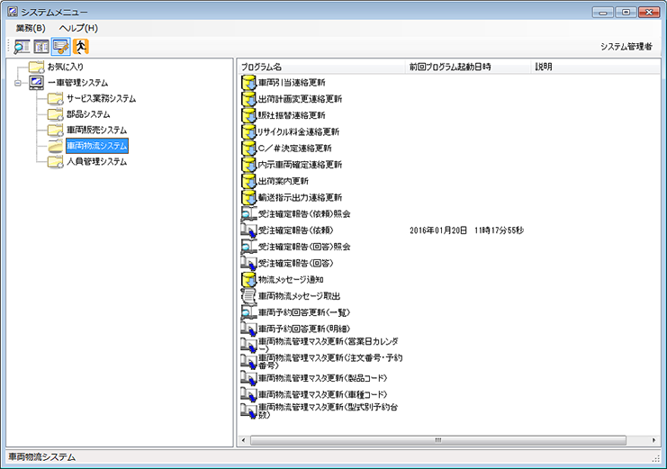
Task: Open the 業務(B) menu
Action: tap(31, 28)
